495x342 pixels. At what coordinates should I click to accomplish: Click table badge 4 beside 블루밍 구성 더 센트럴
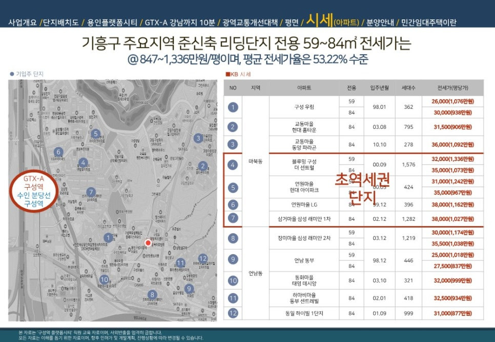click(233, 165)
